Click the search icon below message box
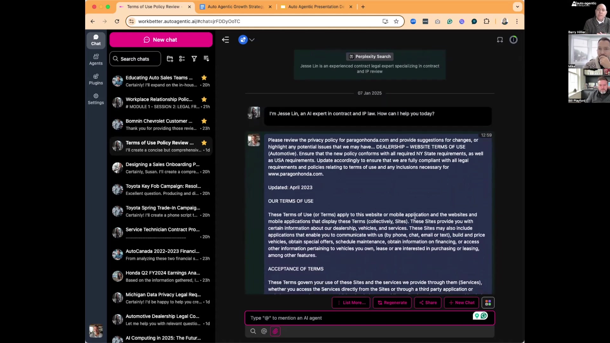This screenshot has width=610, height=343. (x=253, y=331)
